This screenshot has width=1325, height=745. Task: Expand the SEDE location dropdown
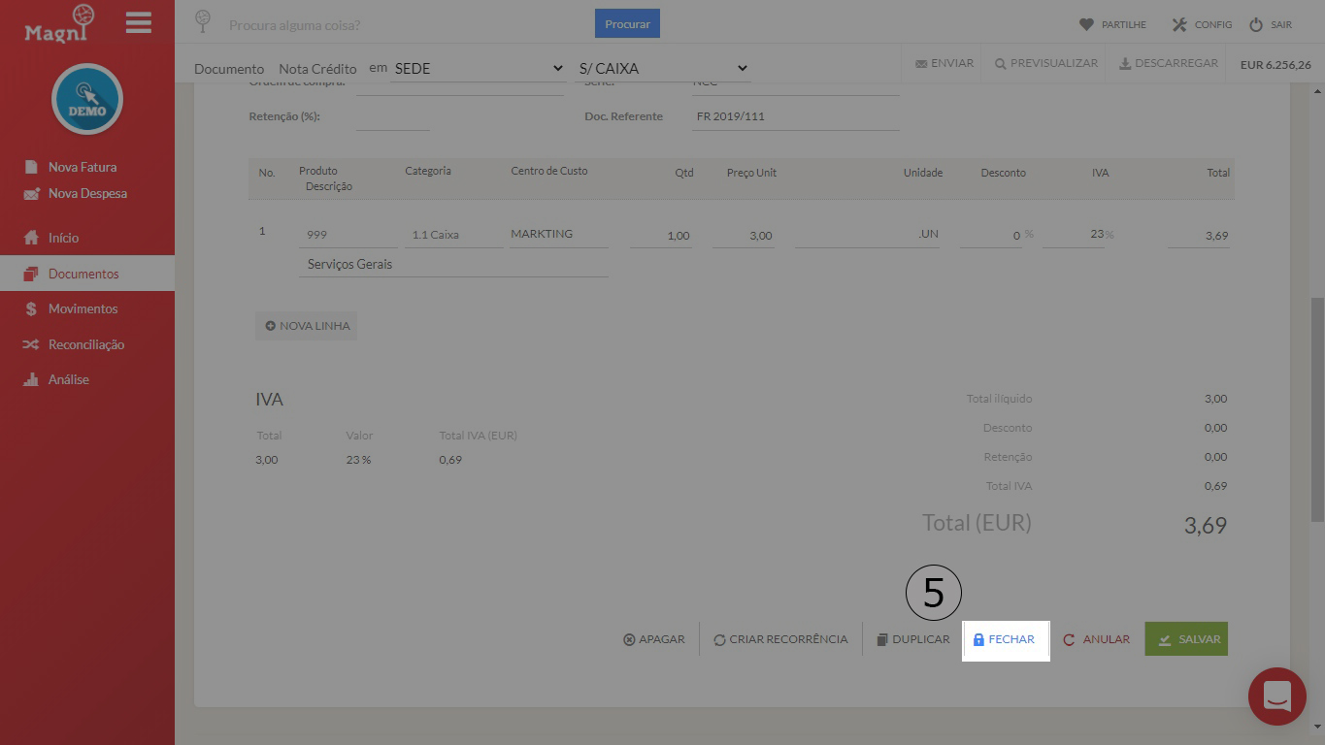pyautogui.click(x=477, y=69)
